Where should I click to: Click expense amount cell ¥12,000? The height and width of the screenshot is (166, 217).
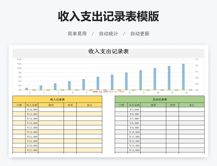tap(134, 141)
